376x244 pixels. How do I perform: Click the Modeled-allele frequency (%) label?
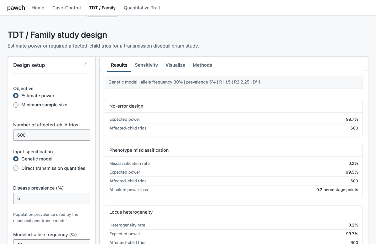45,235
